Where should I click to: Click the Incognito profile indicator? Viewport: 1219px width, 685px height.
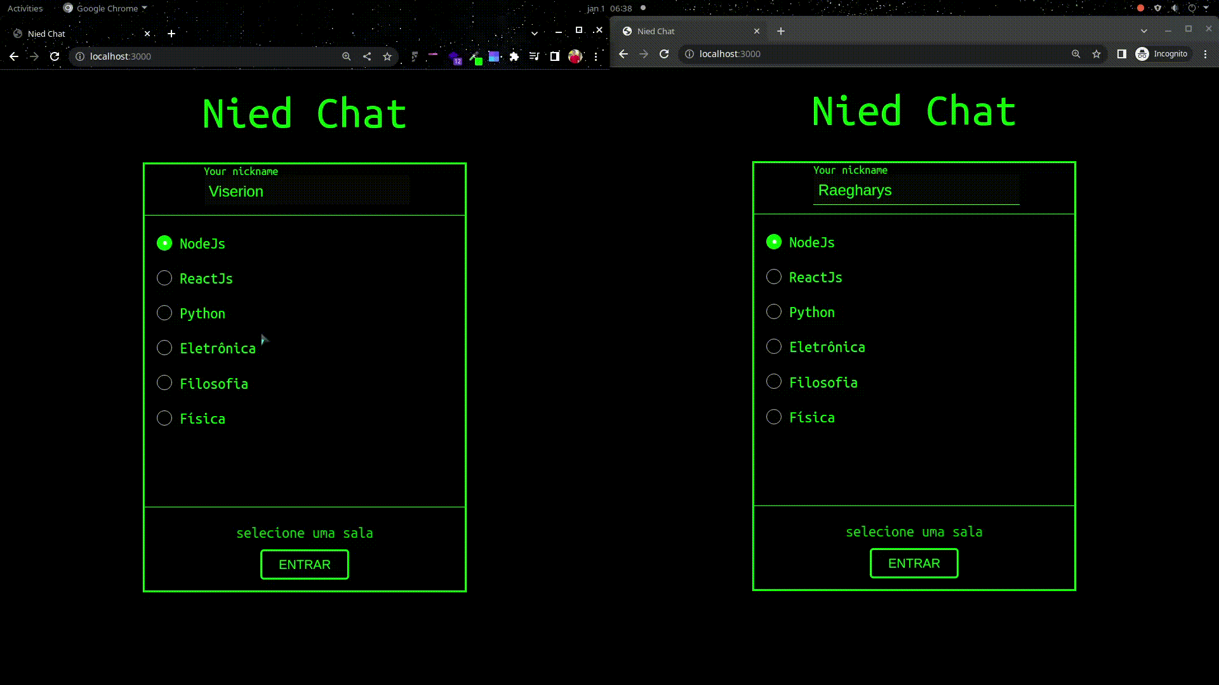(x=1162, y=54)
